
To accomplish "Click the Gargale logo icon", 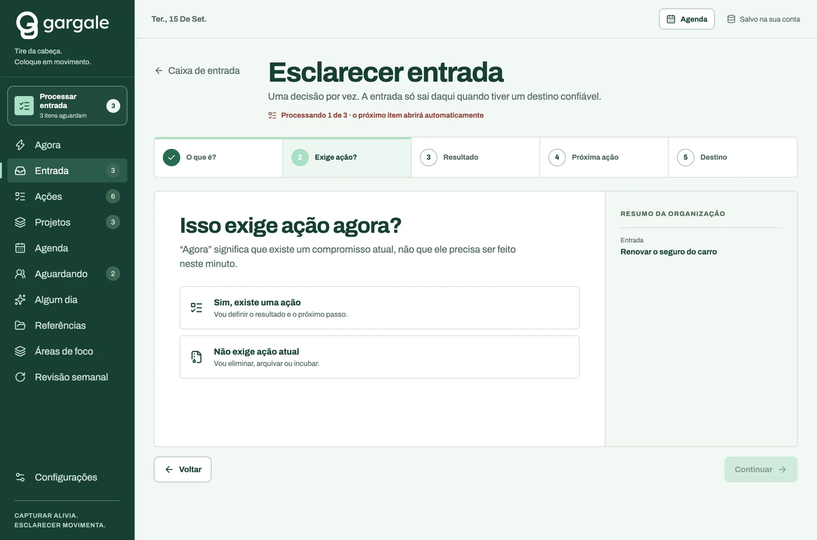I will (x=27, y=25).
